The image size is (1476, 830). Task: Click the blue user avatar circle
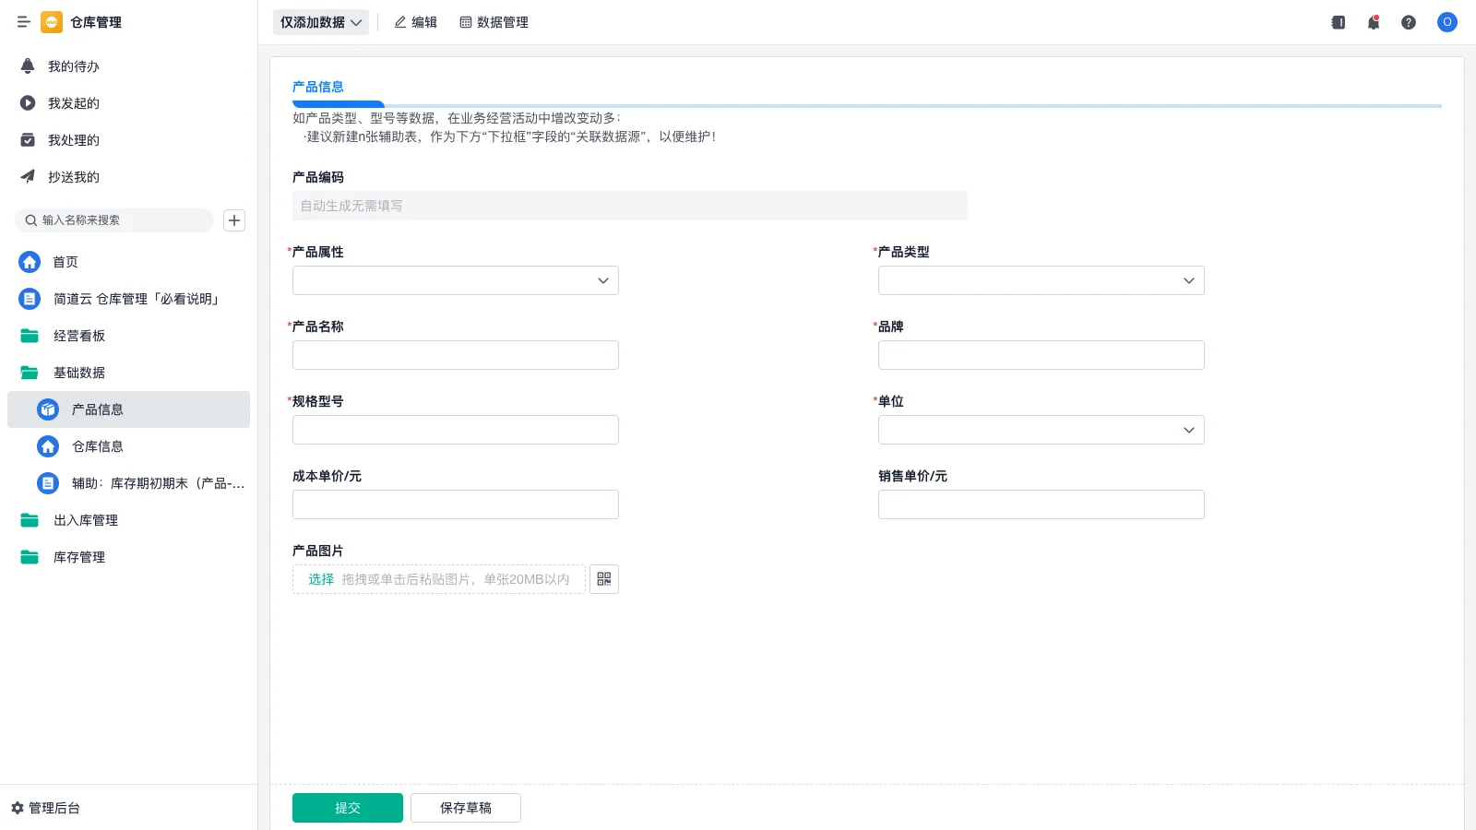click(x=1446, y=22)
